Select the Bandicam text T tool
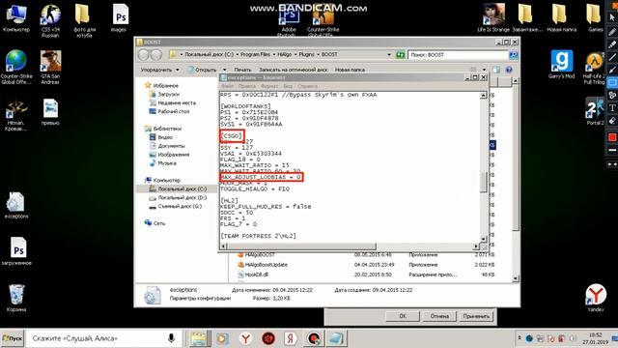 (612, 107)
